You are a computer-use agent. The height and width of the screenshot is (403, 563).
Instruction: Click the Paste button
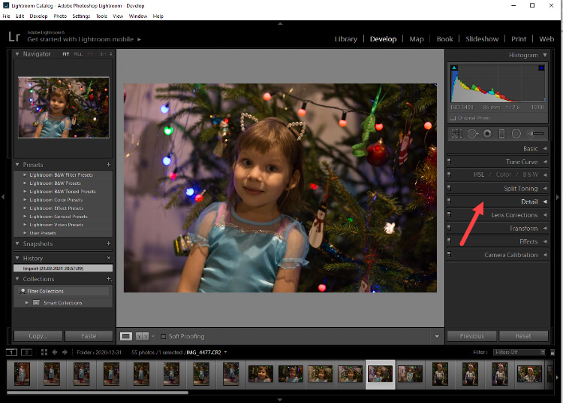(89, 336)
